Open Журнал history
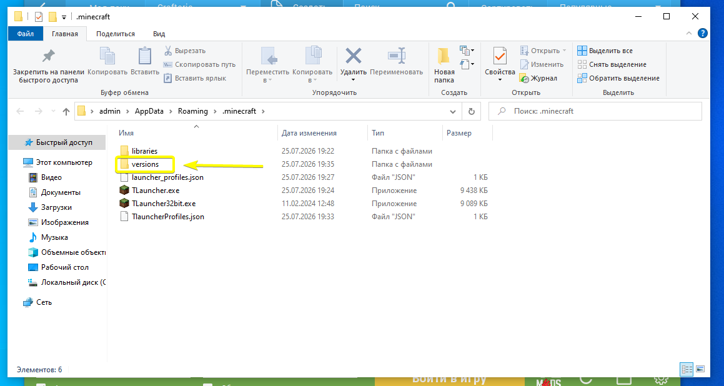The image size is (724, 386). (538, 78)
